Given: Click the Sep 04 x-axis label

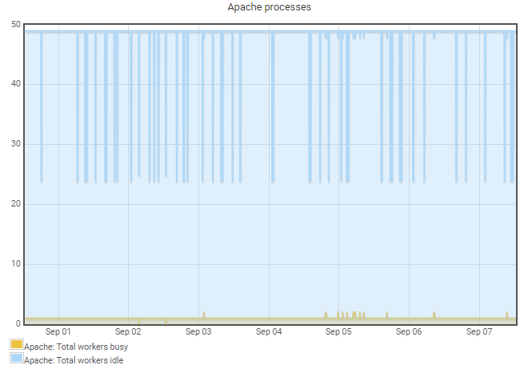Looking at the screenshot, I should coord(269,331).
